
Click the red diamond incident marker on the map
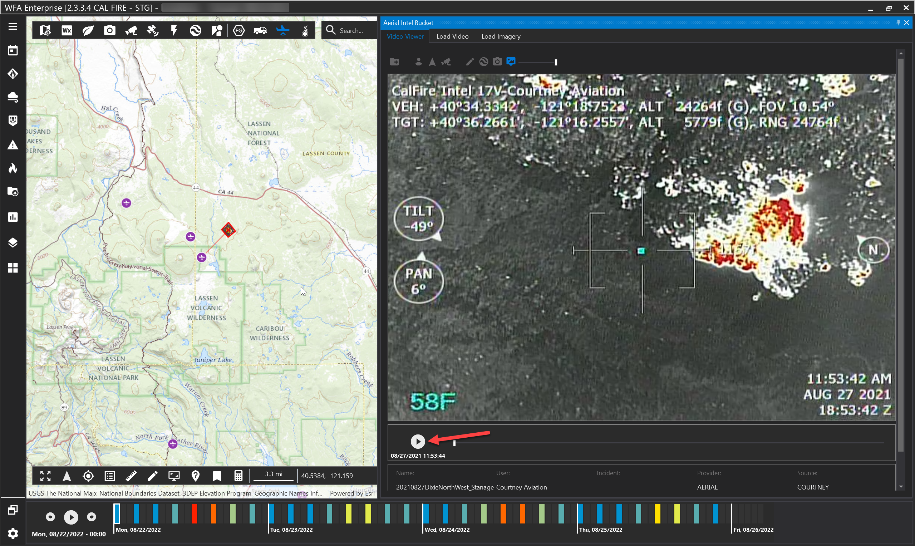coord(228,230)
